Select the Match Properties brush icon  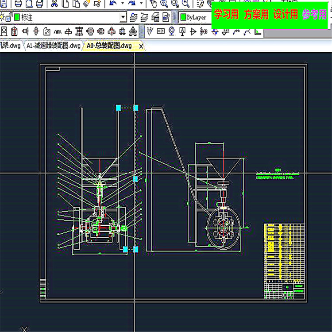[x=86, y=4]
